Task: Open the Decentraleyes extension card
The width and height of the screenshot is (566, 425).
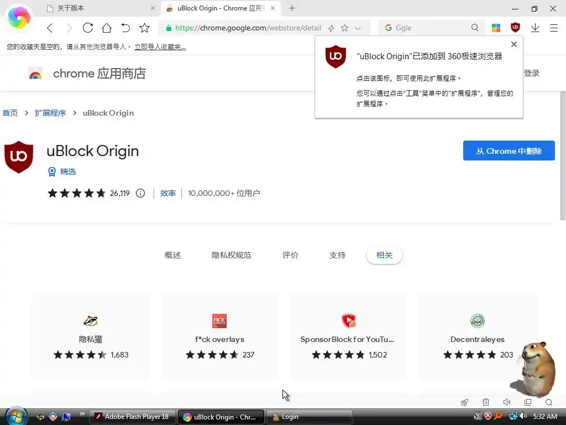Action: (x=477, y=336)
